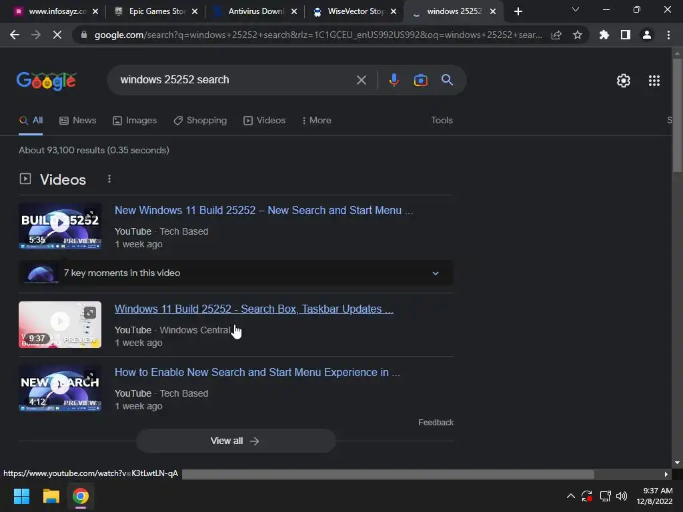This screenshot has height=512, width=683.
Task: Open the search Tools options
Action: point(442,121)
